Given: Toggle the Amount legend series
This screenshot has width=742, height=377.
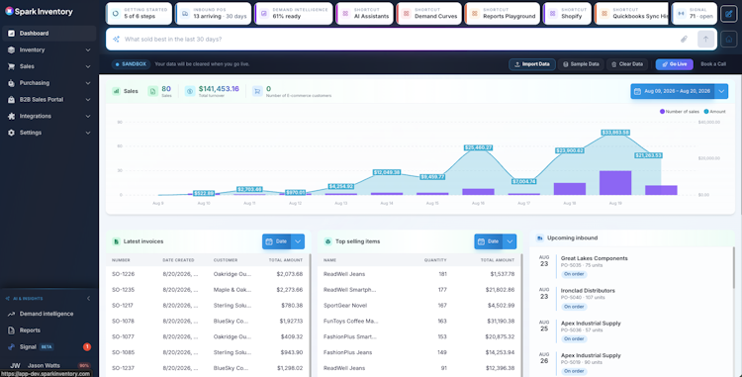Looking at the screenshot, I should pos(714,112).
